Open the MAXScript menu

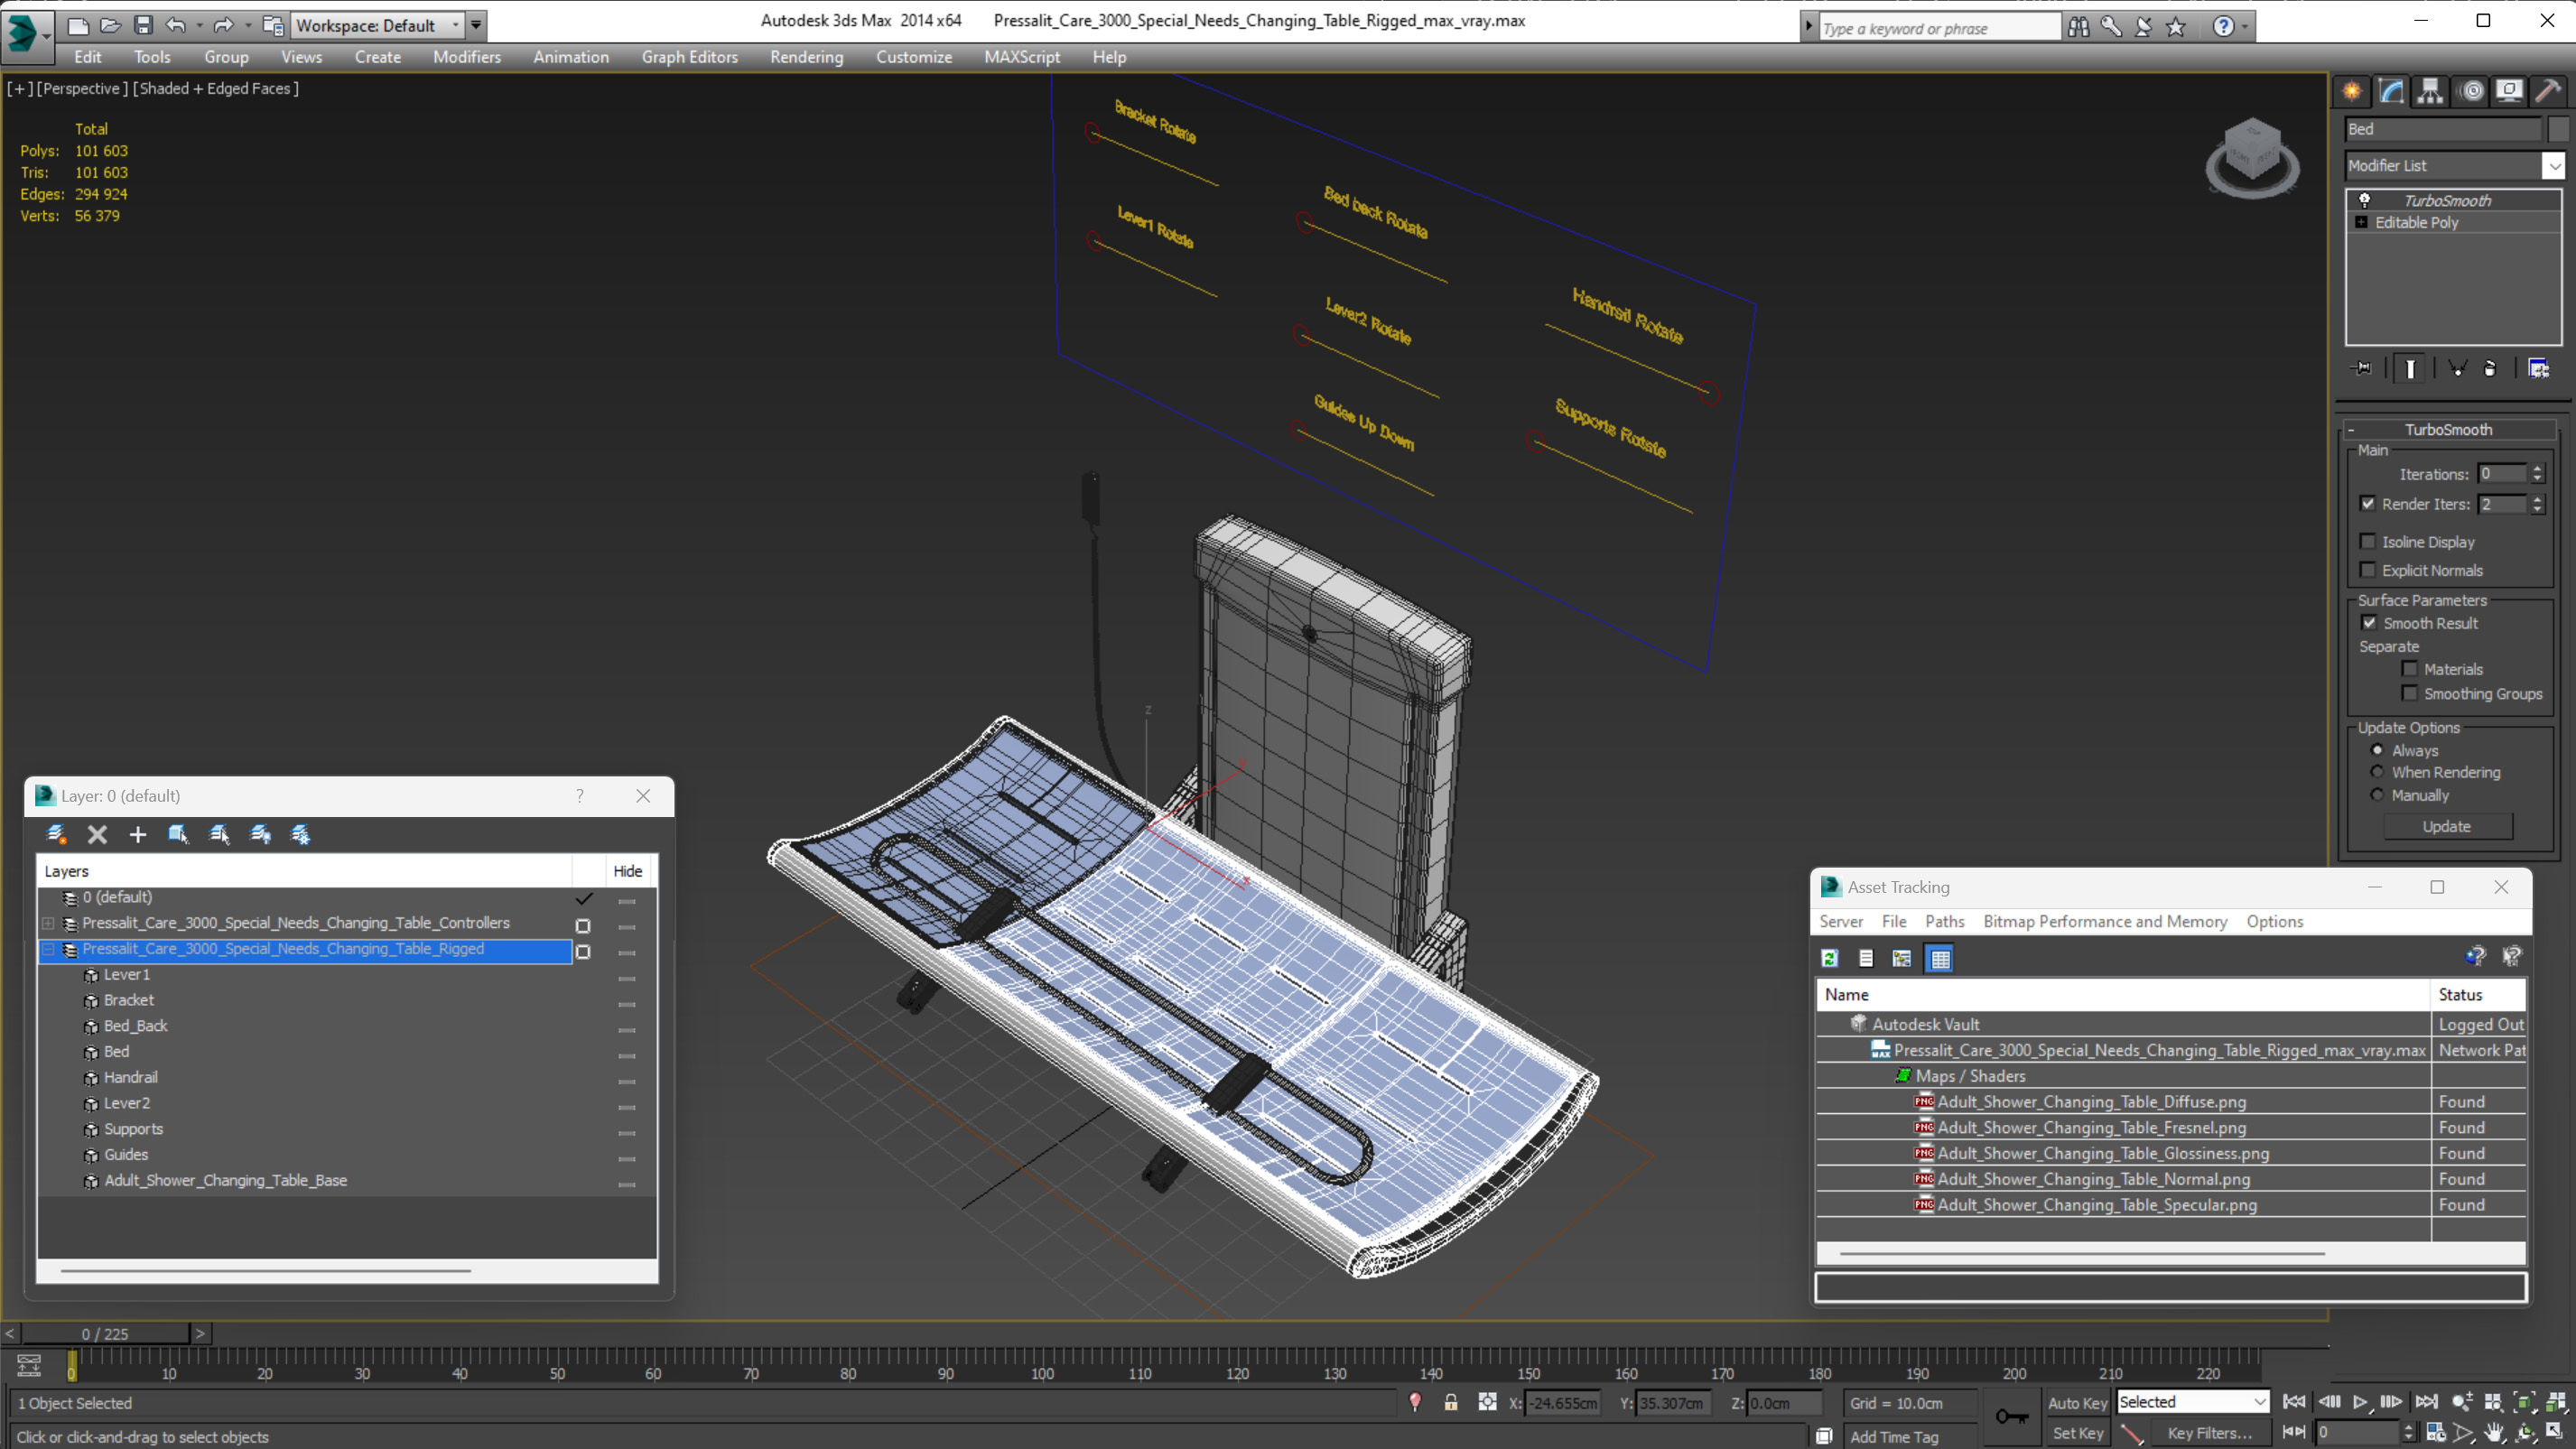1021,57
